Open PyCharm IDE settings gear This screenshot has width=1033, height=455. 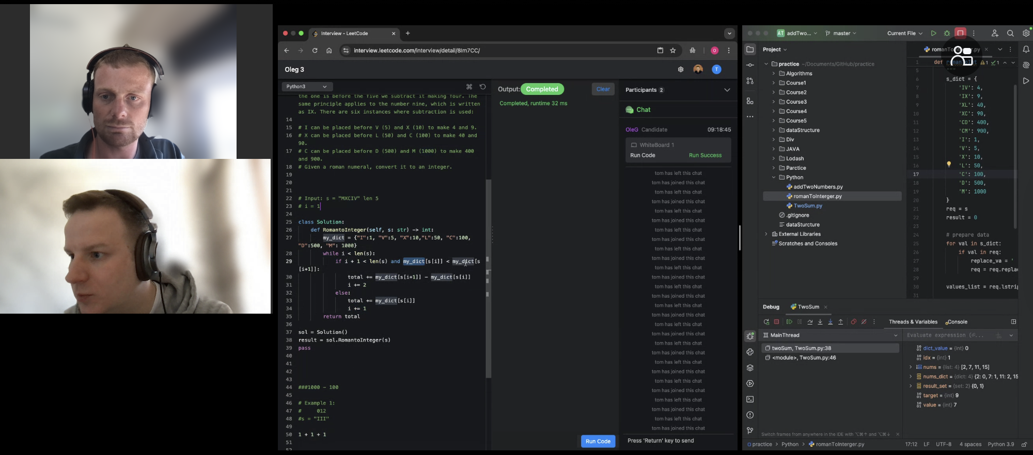pyautogui.click(x=1026, y=33)
